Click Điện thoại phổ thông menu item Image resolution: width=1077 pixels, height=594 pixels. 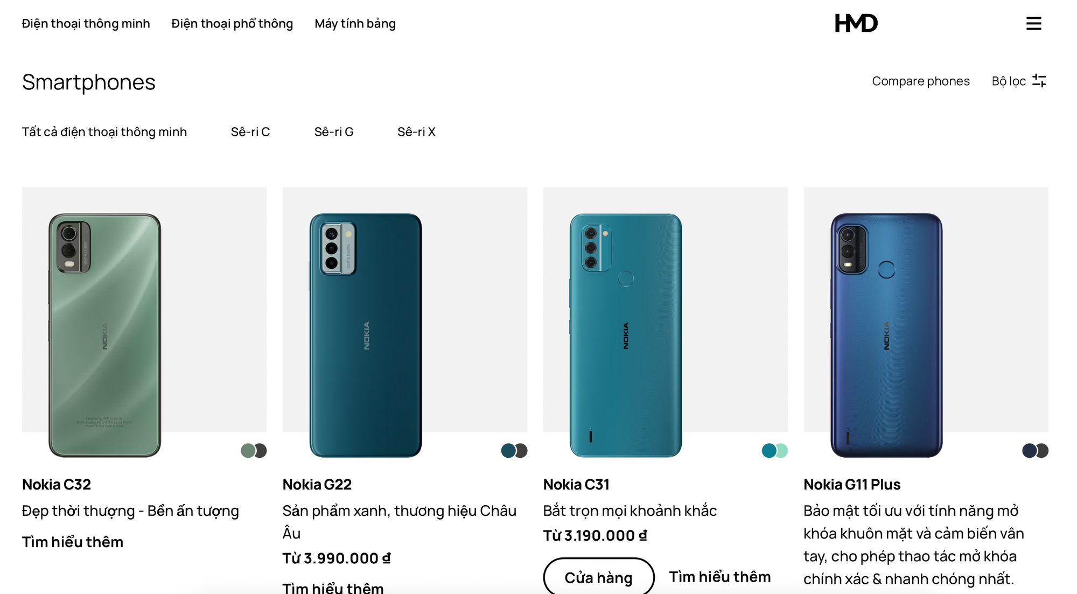(x=233, y=23)
